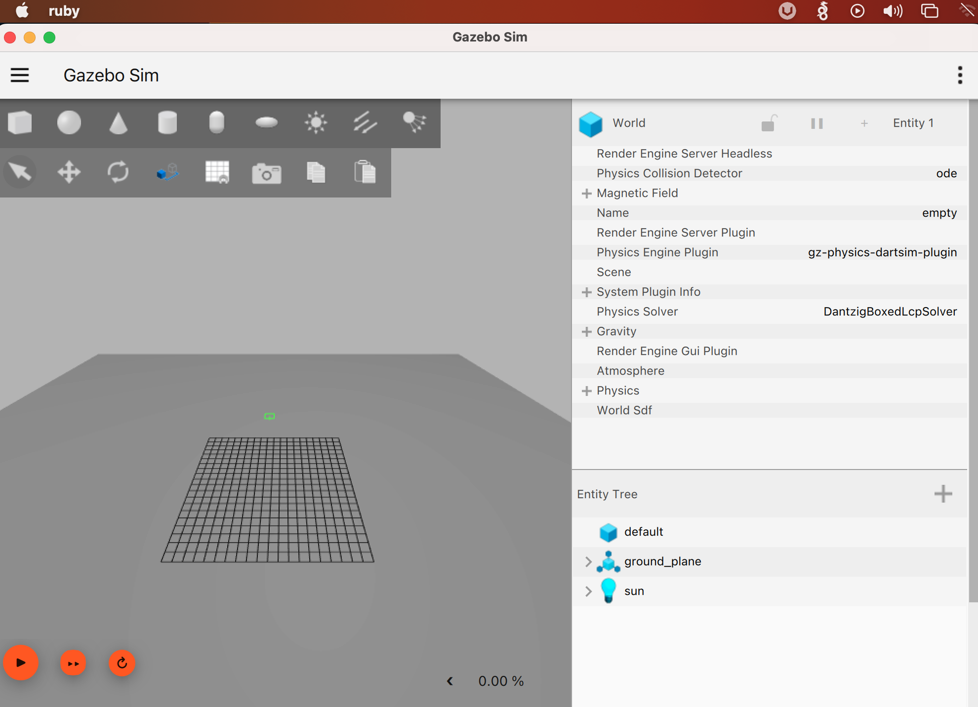Screen dimensions: 978x707
Task: Click the green marker in the 3D scene
Action: (269, 416)
